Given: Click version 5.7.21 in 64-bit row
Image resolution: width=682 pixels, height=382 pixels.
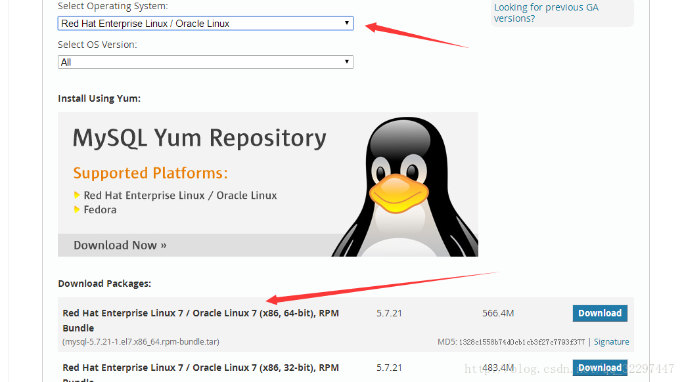Looking at the screenshot, I should pyautogui.click(x=389, y=313).
